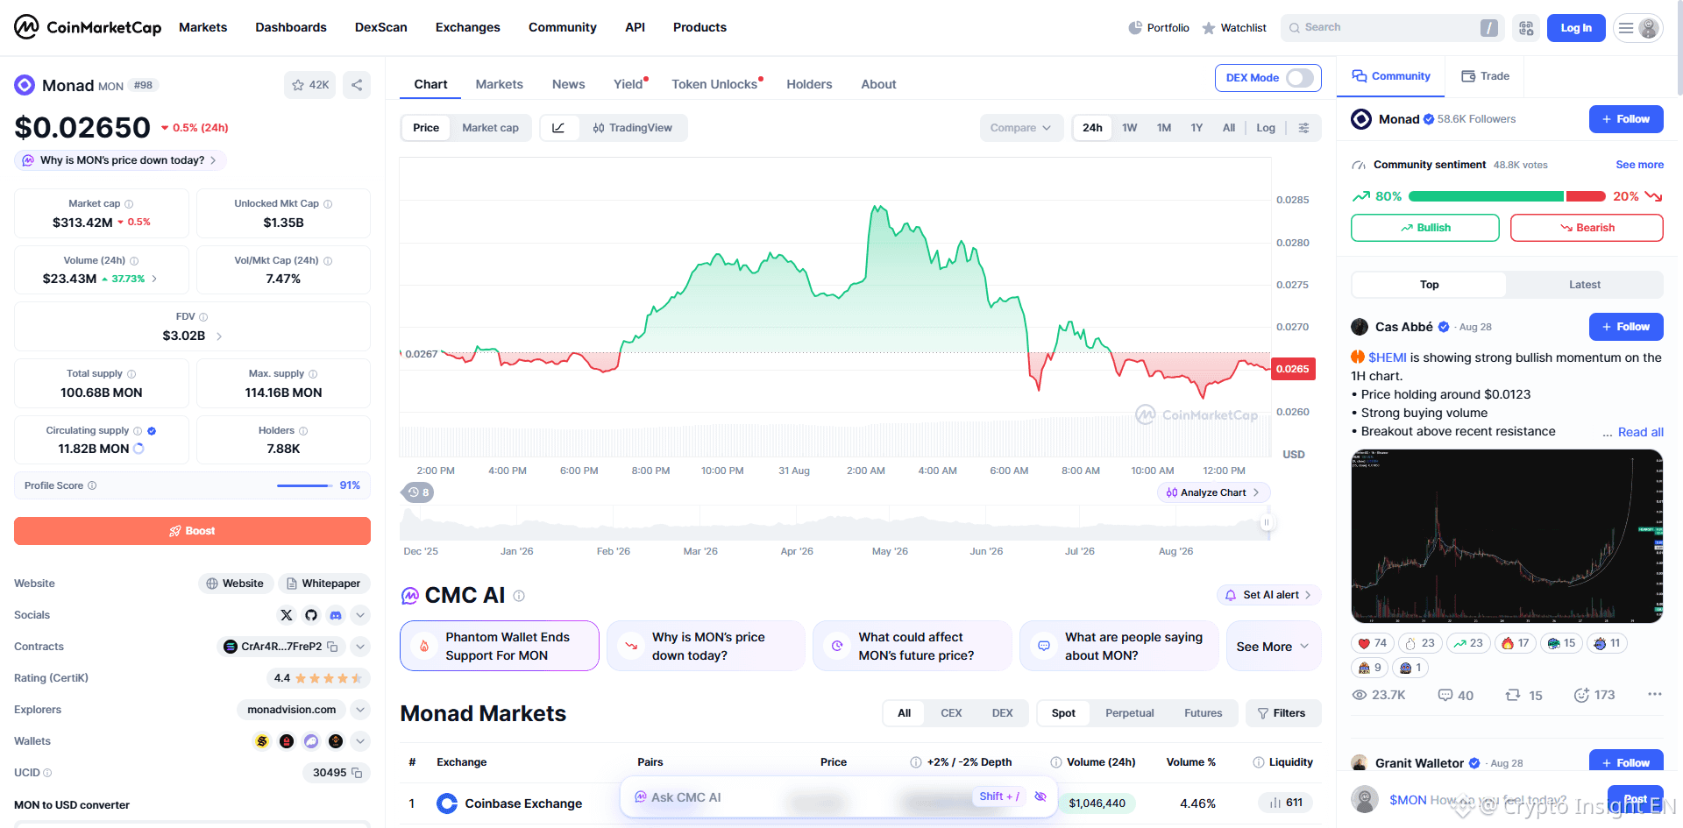
Task: Select the Perpetual markets tab
Action: pyautogui.click(x=1130, y=713)
